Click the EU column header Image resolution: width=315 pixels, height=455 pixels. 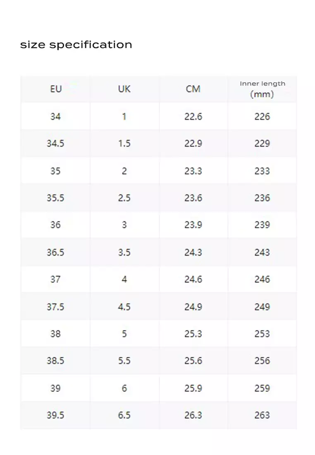point(55,89)
